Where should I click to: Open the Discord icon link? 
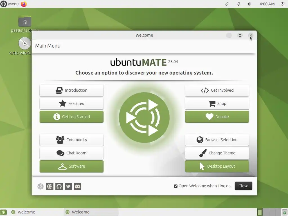tap(78, 186)
